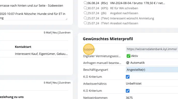This screenshot has height=99, width=178.
Task: Click Automatik gear icon
Action: 128,63
